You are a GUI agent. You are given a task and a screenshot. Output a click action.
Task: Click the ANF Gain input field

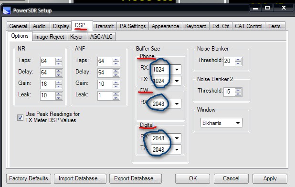click(x=105, y=84)
